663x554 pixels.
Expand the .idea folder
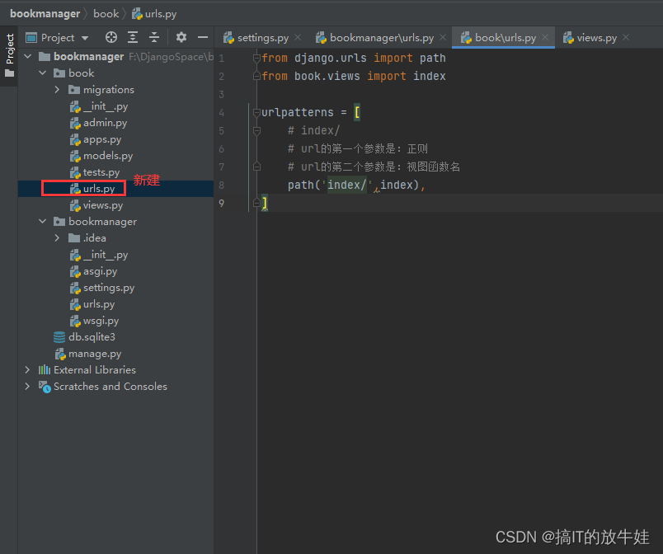57,238
